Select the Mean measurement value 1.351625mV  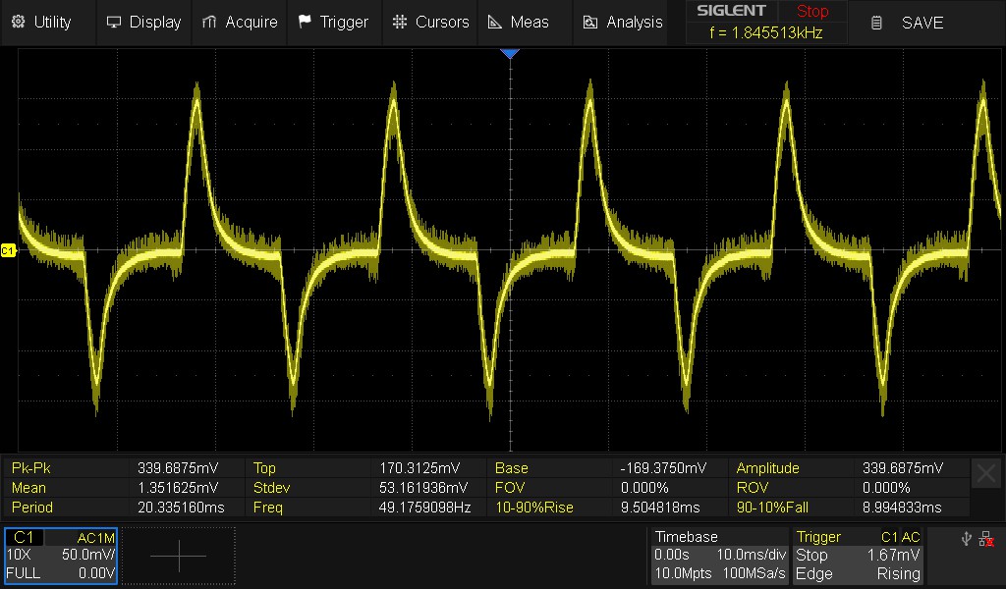tap(178, 488)
